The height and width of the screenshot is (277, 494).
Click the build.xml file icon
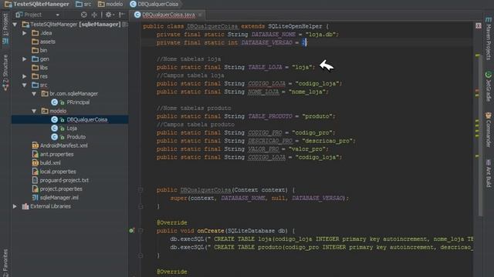35,162
